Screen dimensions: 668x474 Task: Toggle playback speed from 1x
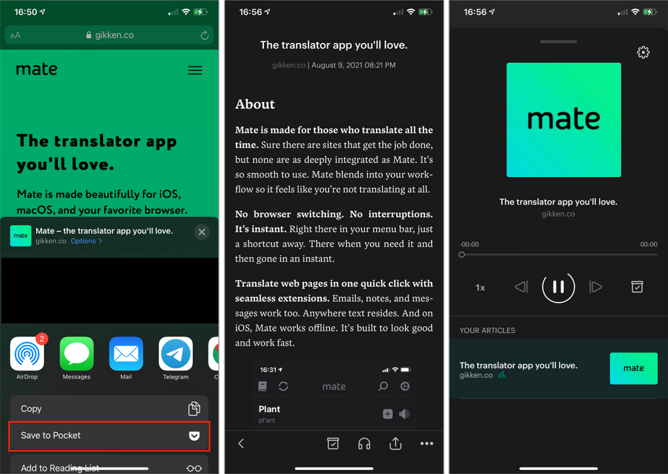click(x=480, y=287)
